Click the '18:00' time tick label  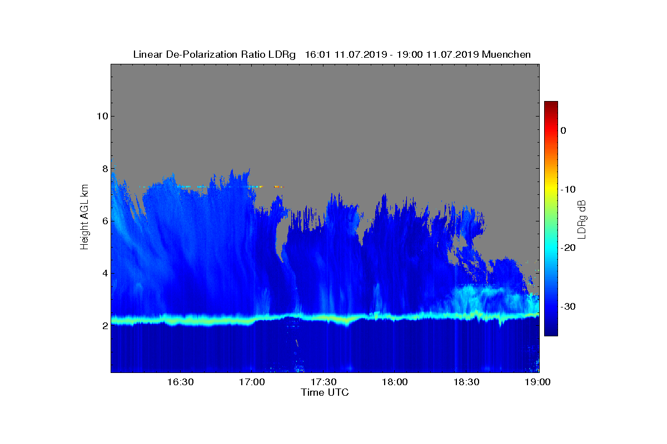(395, 382)
